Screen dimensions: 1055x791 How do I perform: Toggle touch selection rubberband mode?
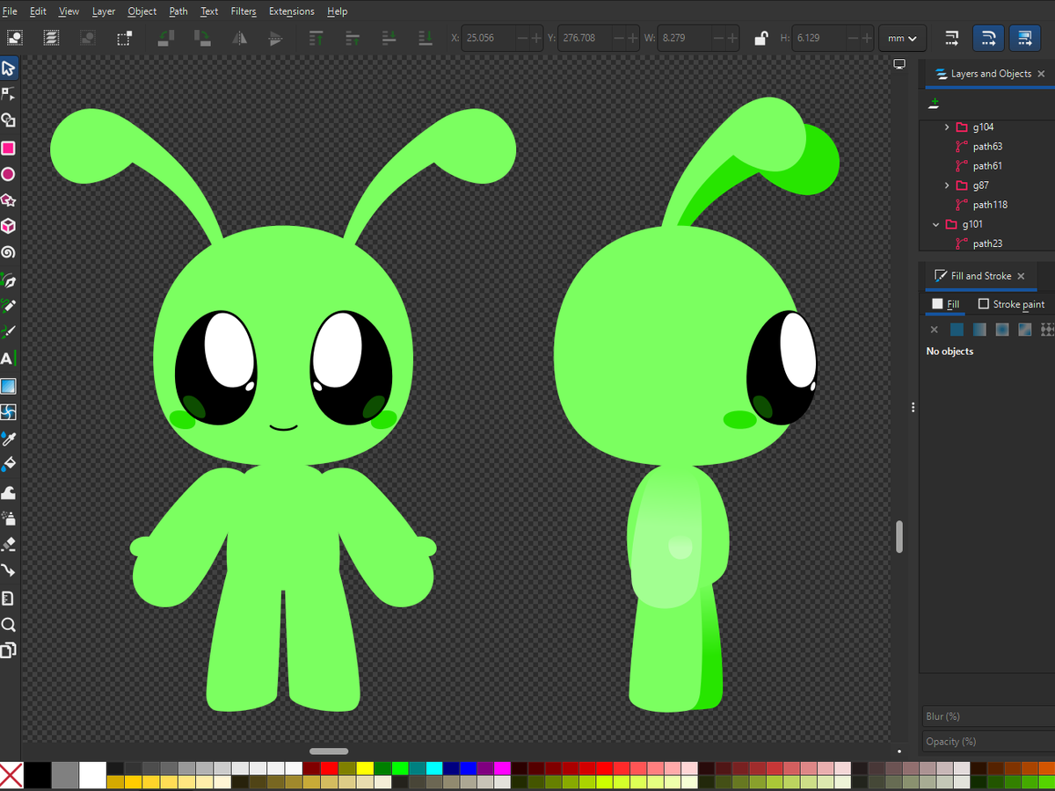[124, 38]
